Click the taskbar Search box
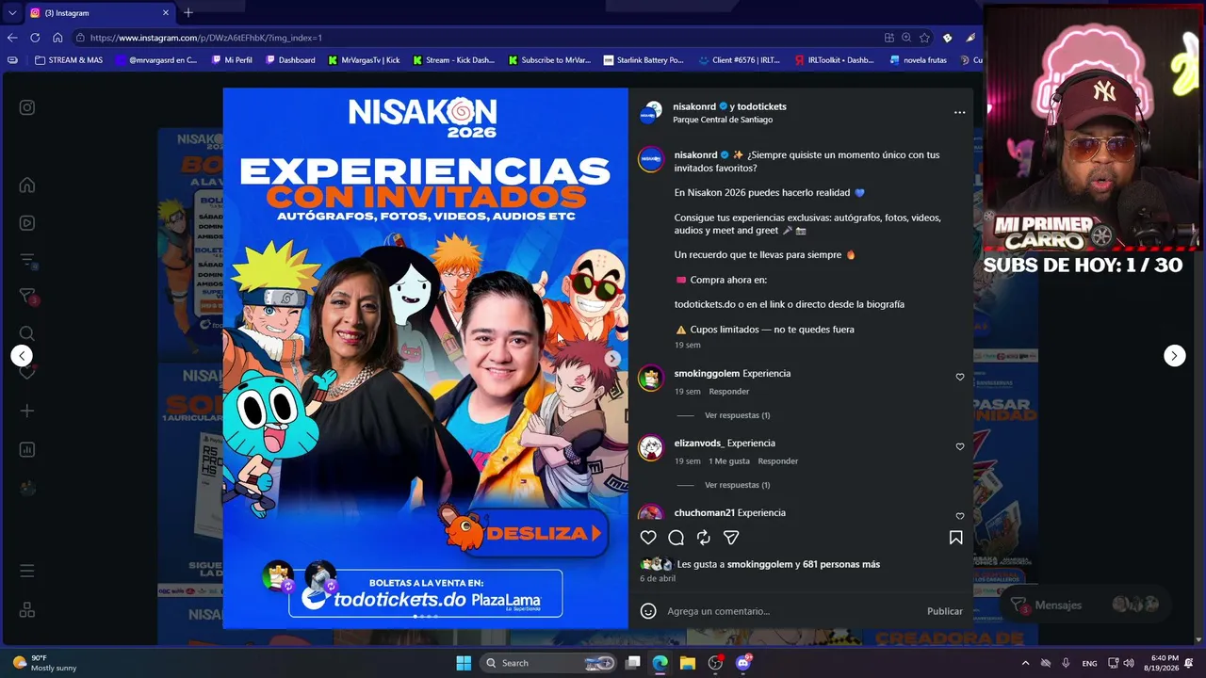The height and width of the screenshot is (678, 1206). (549, 663)
